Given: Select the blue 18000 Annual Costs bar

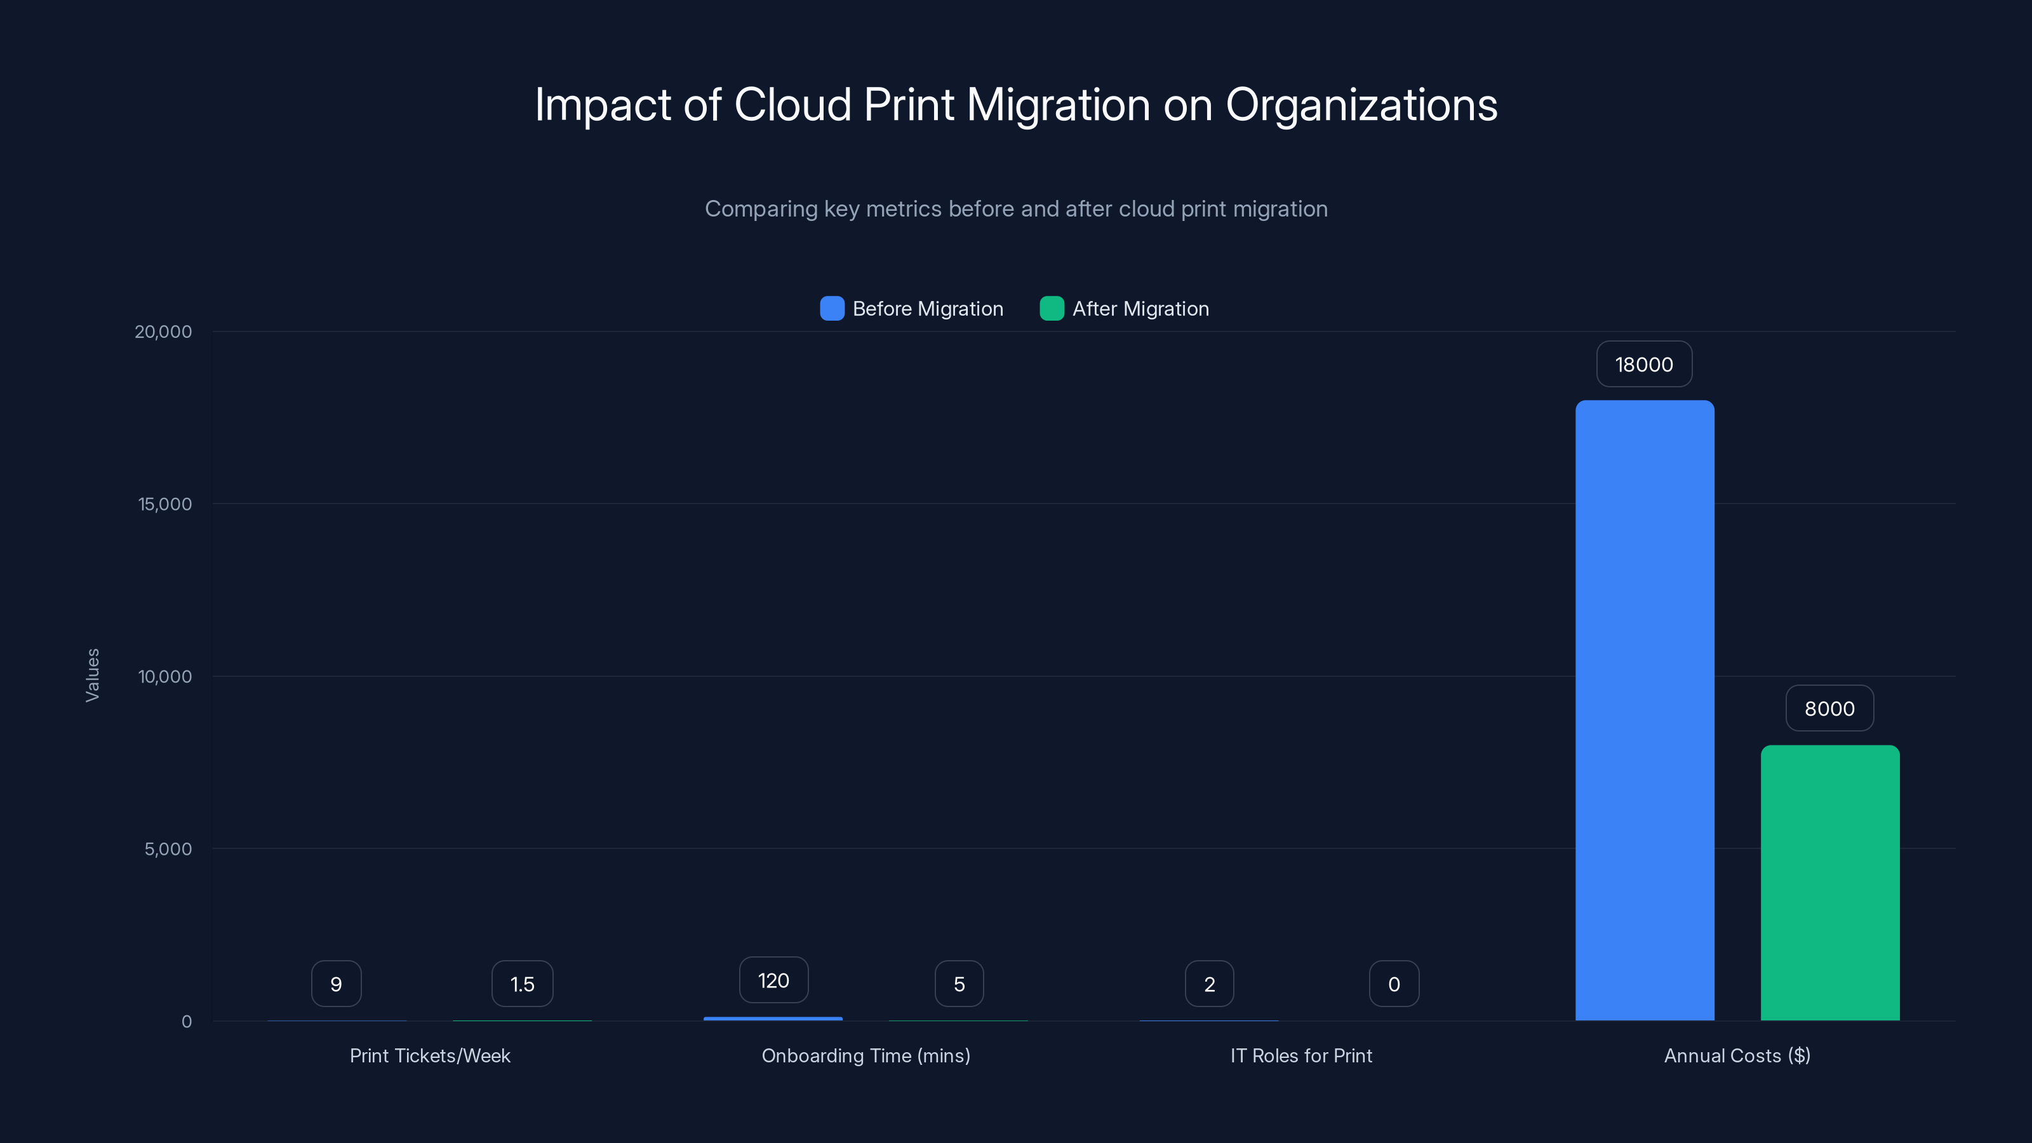Looking at the screenshot, I should 1644,710.
